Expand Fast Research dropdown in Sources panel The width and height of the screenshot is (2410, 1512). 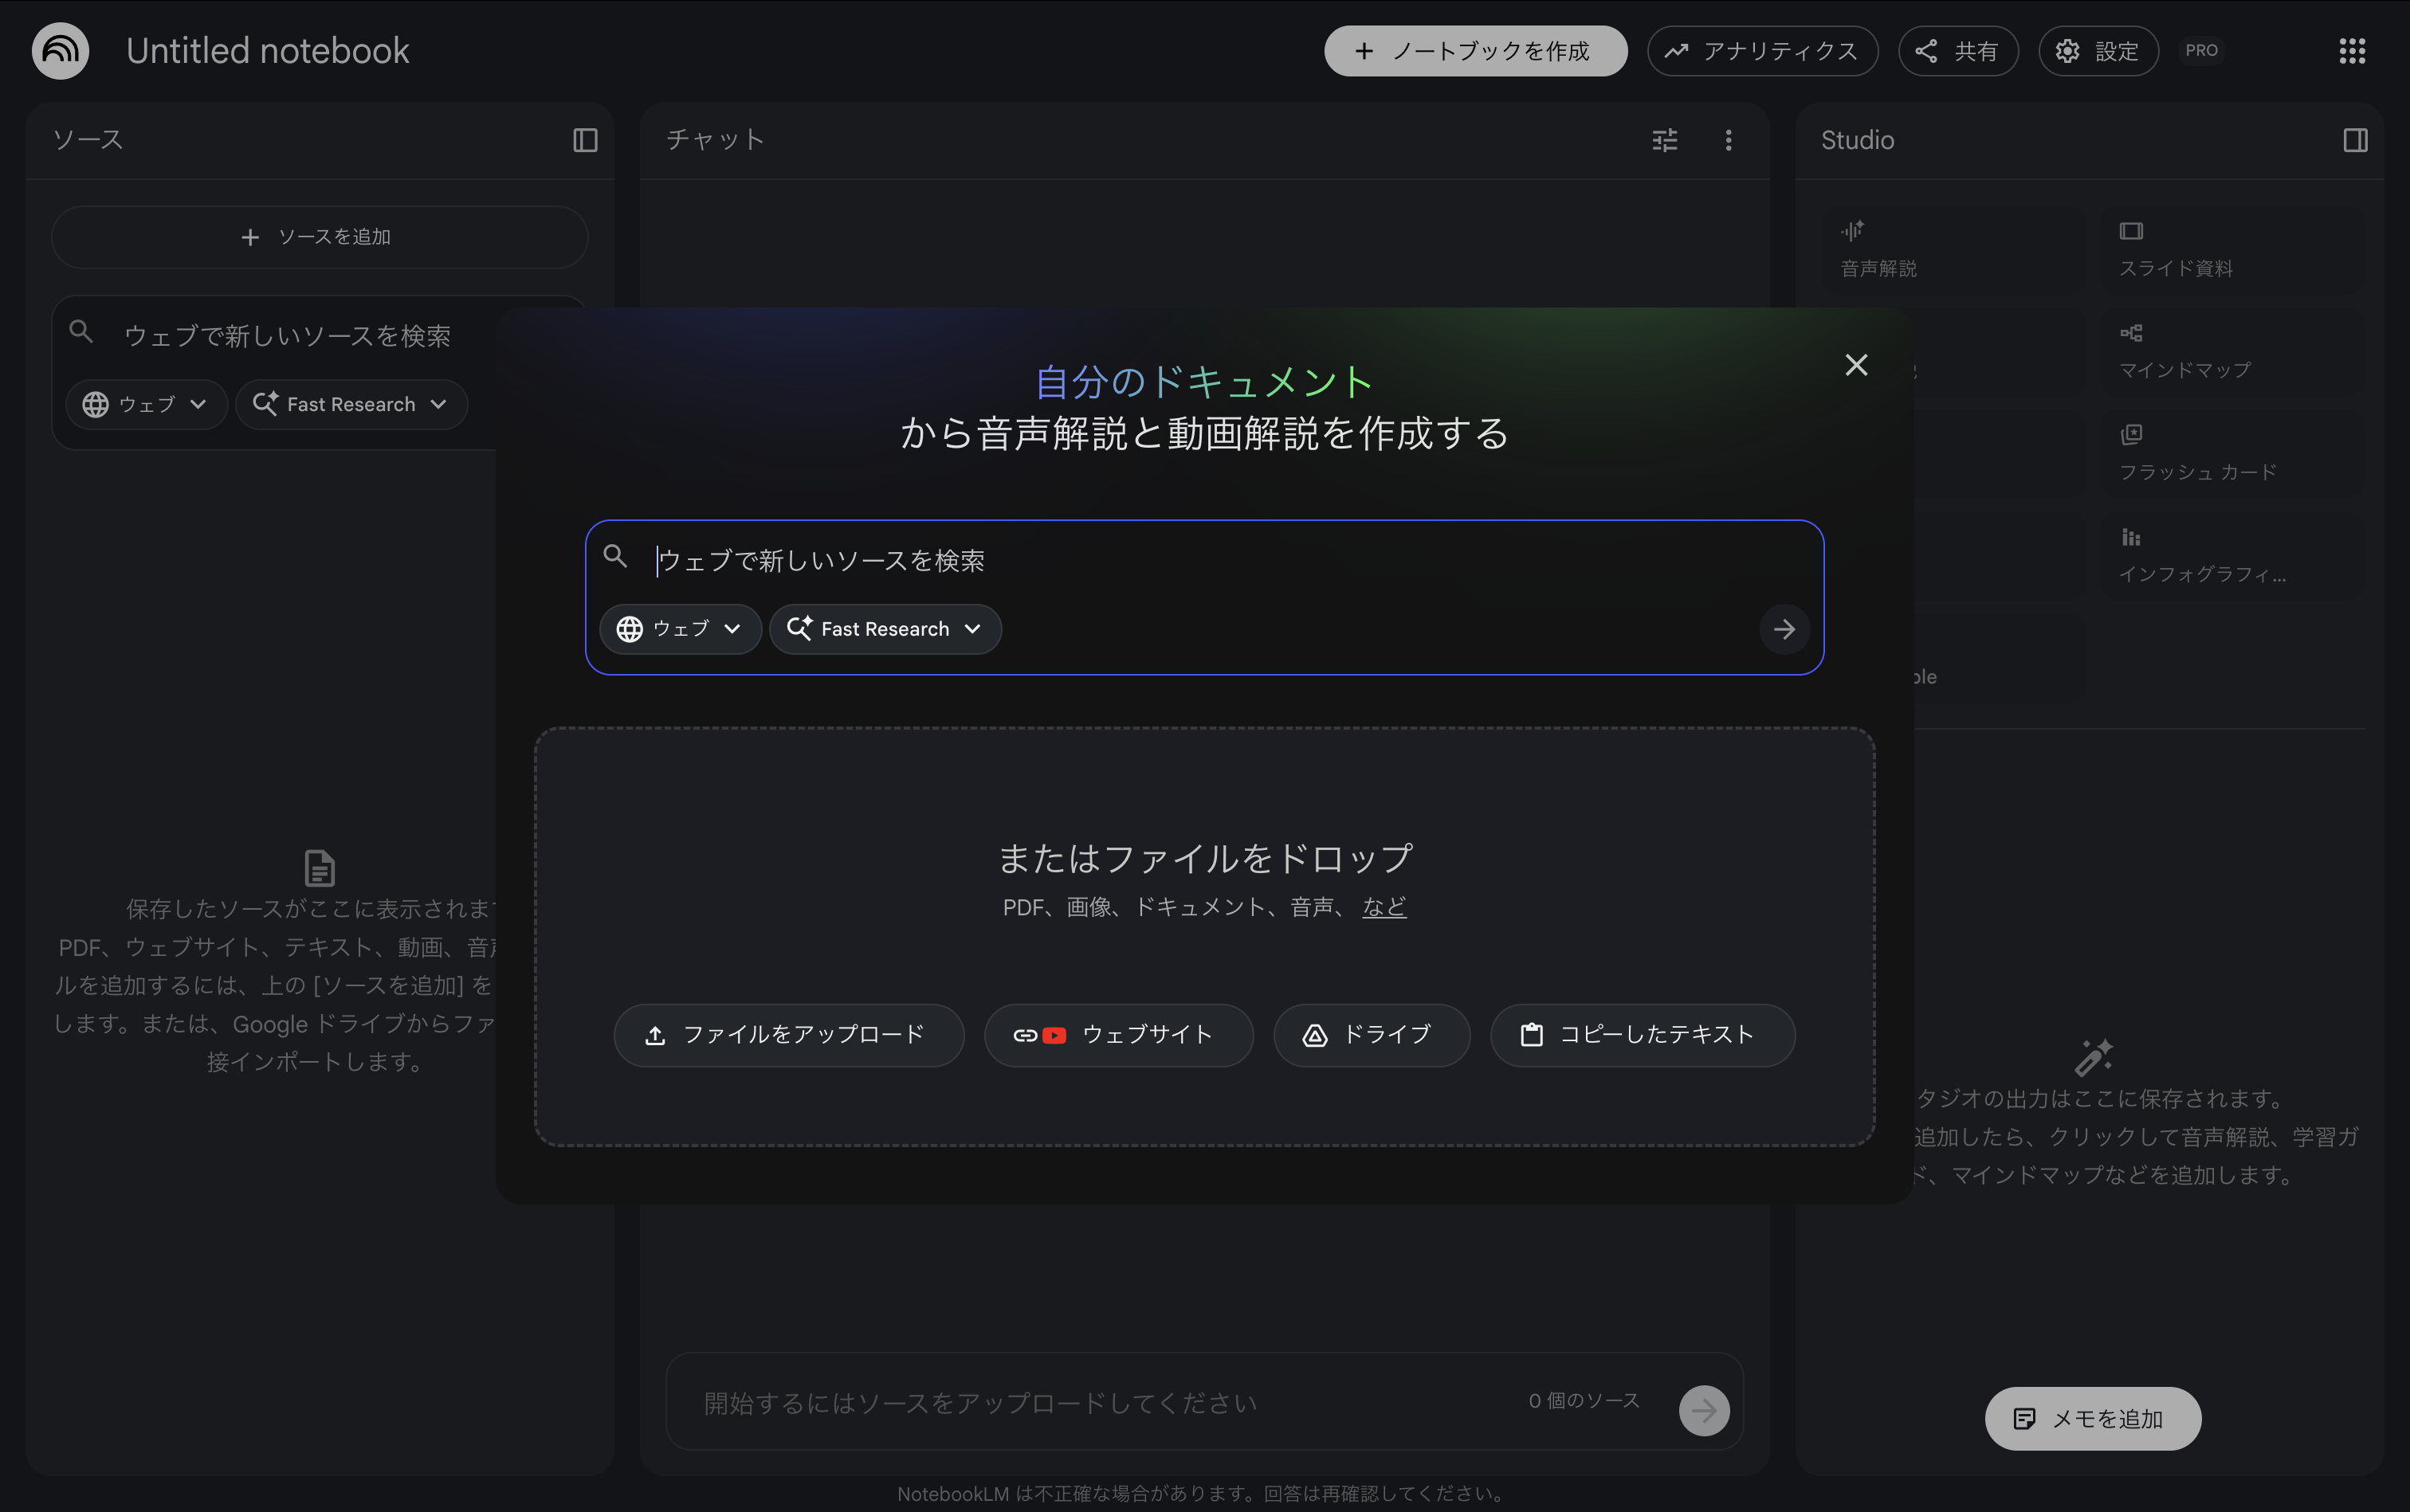click(x=351, y=404)
